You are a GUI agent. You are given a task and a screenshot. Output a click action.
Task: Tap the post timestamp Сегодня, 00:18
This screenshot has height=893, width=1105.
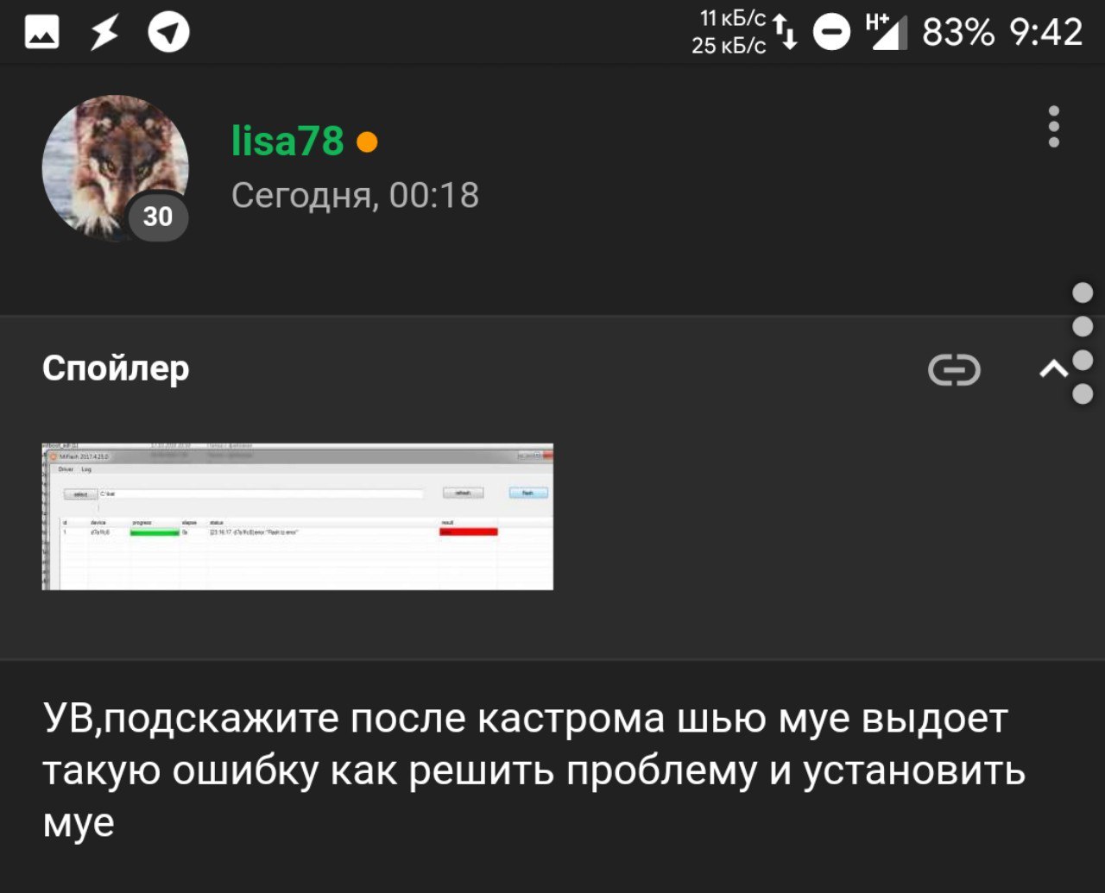pyautogui.click(x=355, y=196)
